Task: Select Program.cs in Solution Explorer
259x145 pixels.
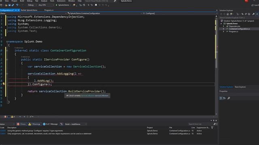Action: [x=234, y=31]
